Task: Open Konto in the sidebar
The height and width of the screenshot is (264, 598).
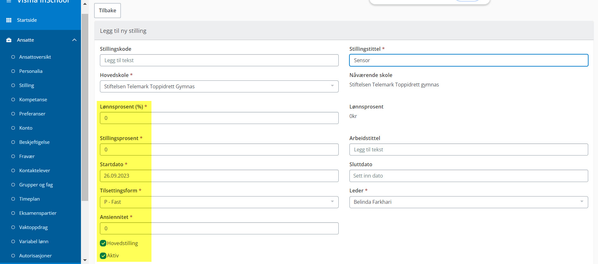Action: [x=26, y=128]
